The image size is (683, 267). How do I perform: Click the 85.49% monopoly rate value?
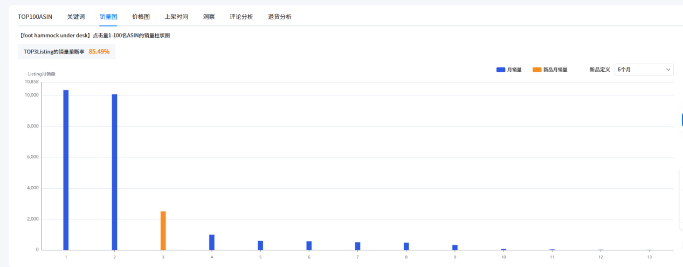(x=99, y=52)
